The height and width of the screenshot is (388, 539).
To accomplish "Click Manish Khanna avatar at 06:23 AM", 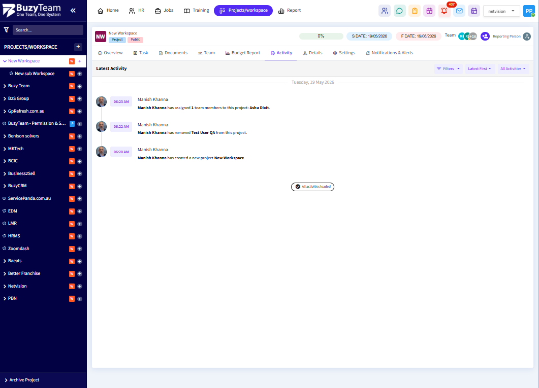I will coord(102,101).
